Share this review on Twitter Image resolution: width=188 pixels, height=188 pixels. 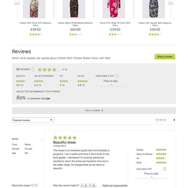click(36, 185)
